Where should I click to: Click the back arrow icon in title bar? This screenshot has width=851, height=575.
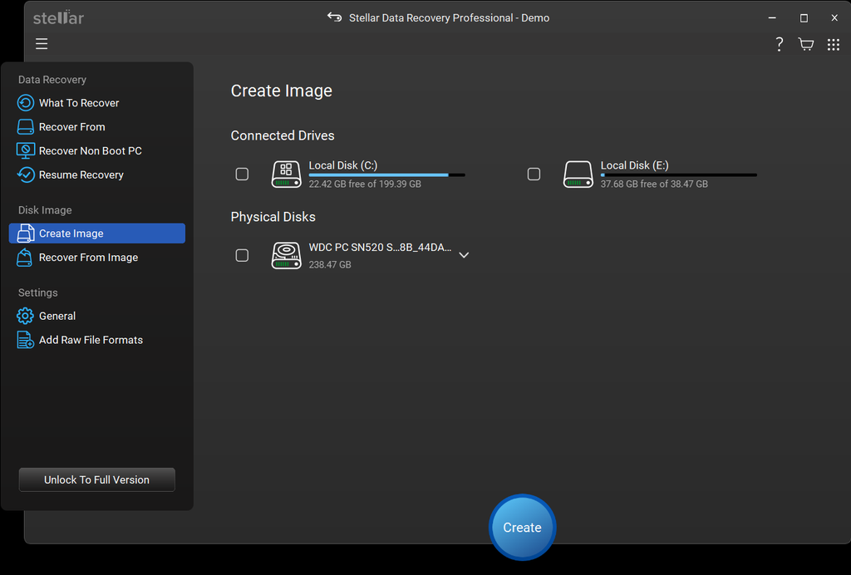point(334,17)
